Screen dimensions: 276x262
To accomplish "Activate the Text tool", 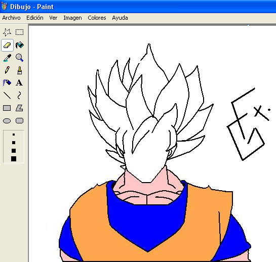I will (19, 83).
